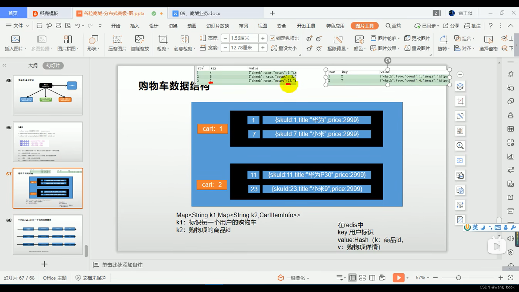Screen dimensions: 519x292
Task: Click the Print Preview icon
Action: [68, 26]
